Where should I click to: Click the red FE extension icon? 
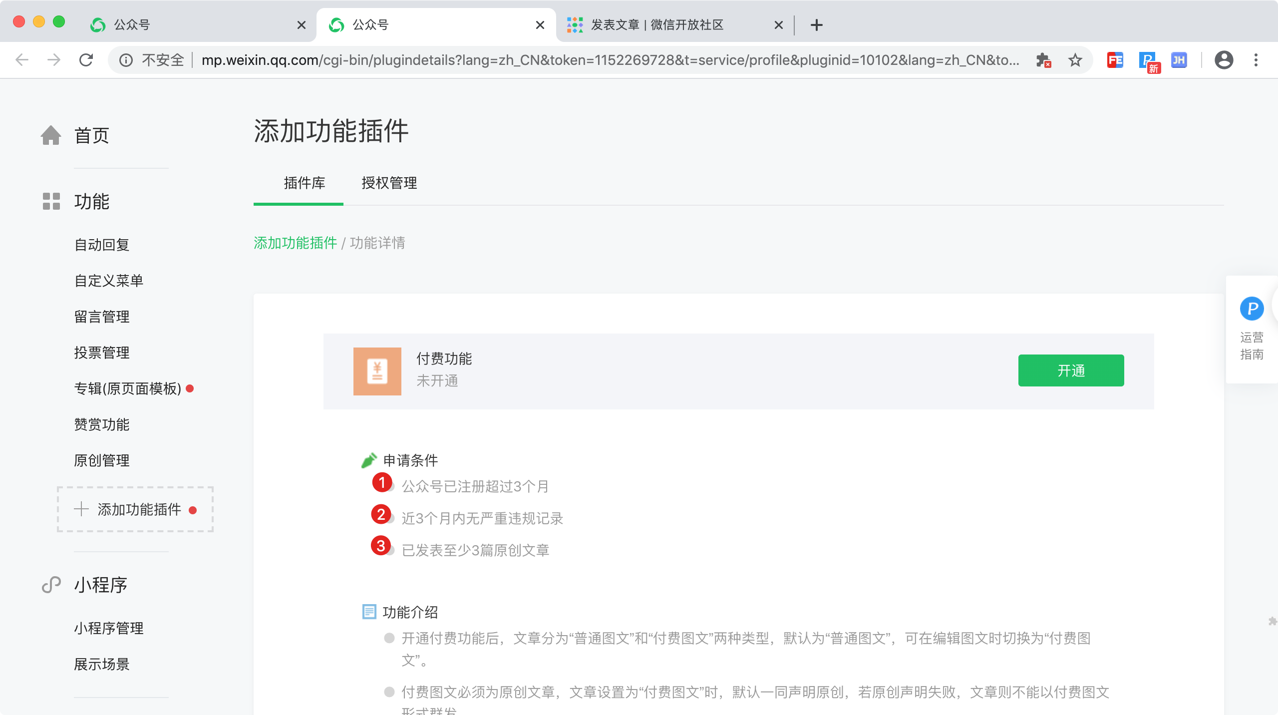tap(1115, 60)
